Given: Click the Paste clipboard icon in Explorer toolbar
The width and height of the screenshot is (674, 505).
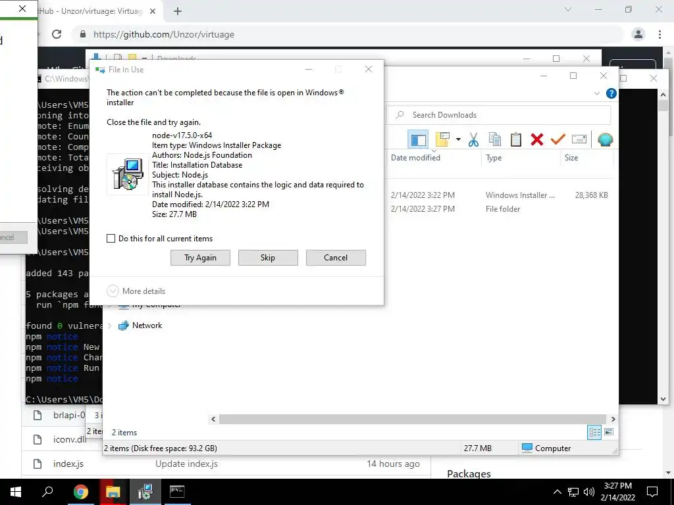Looking at the screenshot, I should [x=516, y=139].
